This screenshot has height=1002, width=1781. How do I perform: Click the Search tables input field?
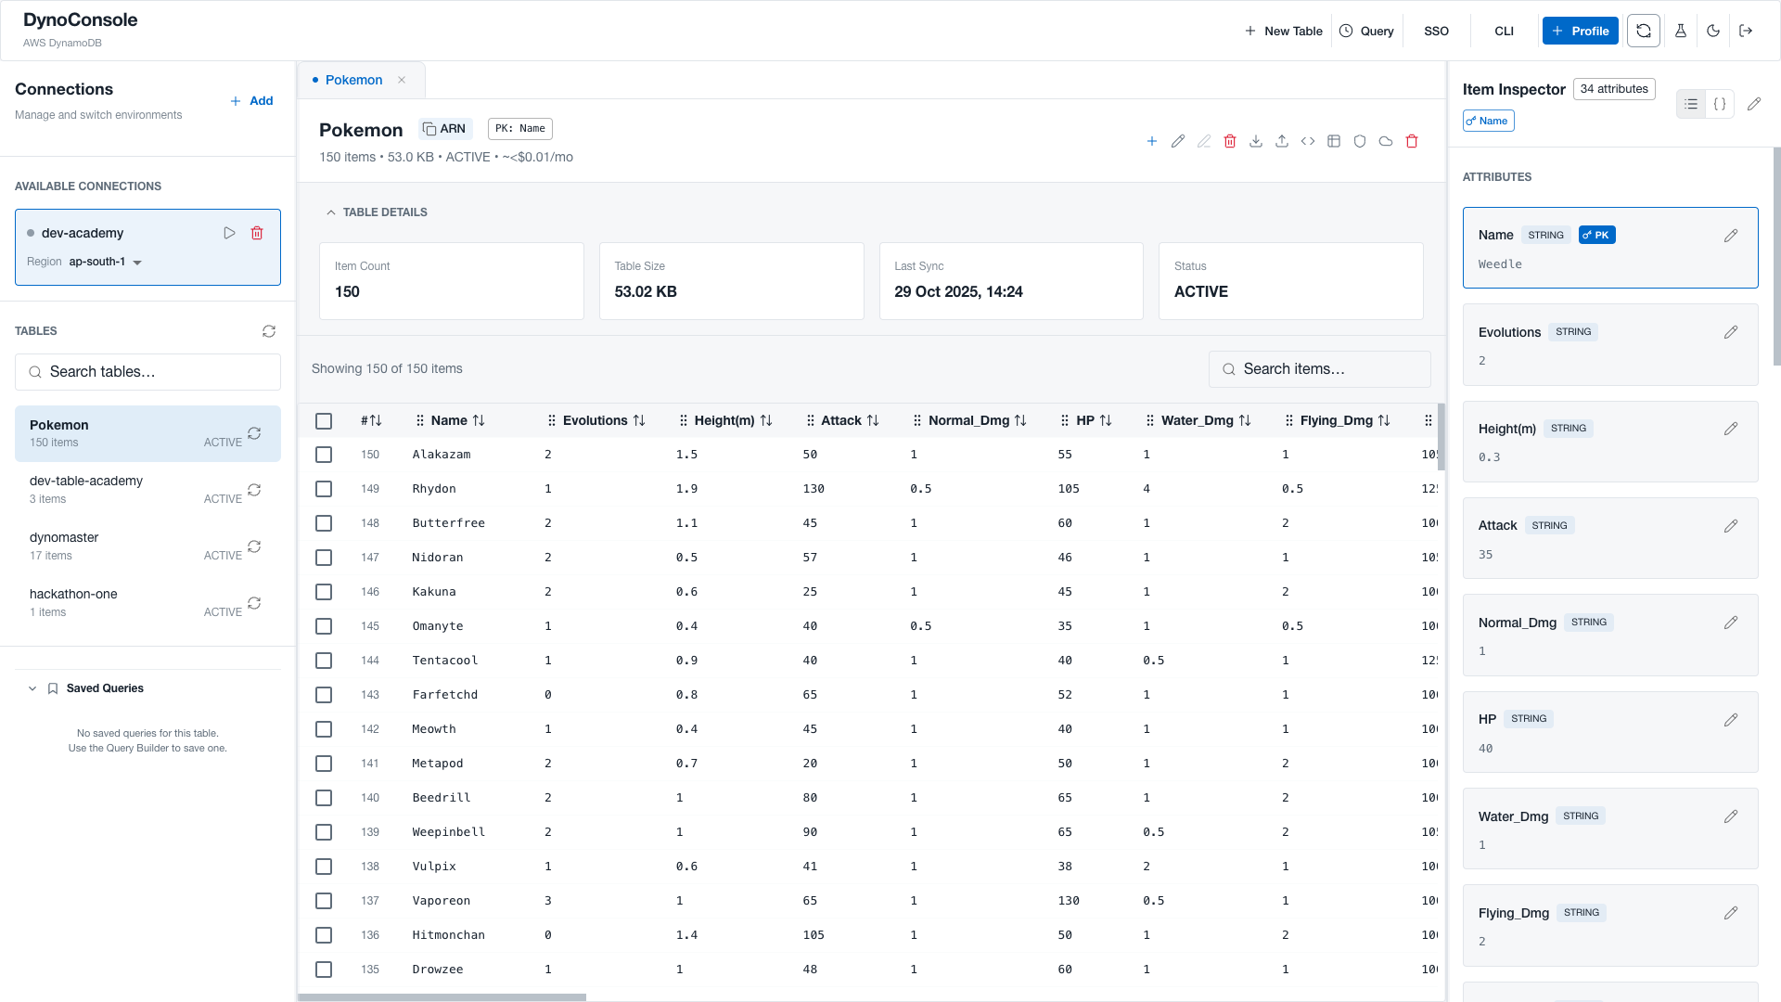(x=147, y=372)
